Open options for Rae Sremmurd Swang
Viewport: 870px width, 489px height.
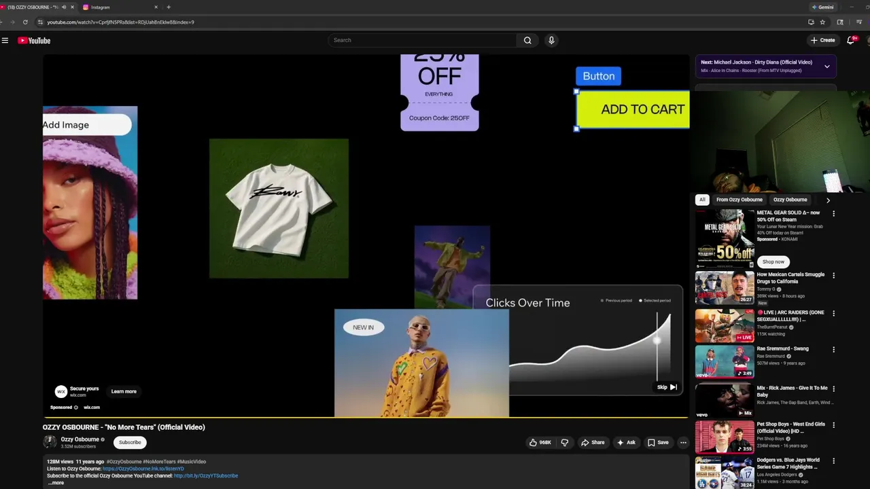tap(833, 349)
